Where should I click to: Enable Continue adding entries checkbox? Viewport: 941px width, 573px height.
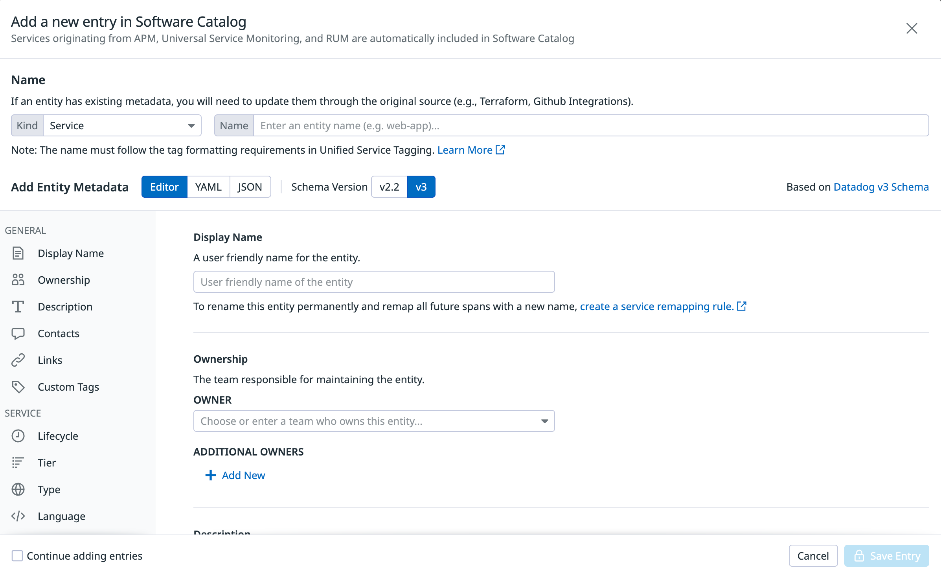coord(17,556)
